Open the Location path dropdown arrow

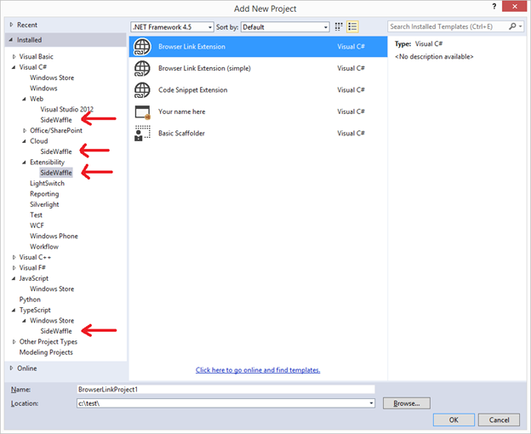[372, 403]
